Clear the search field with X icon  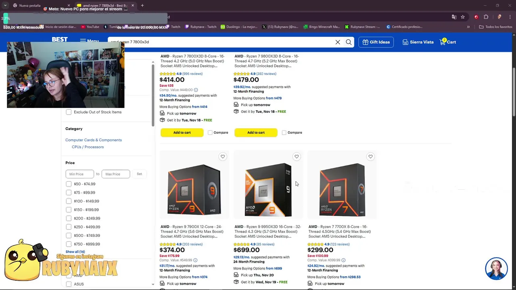click(338, 42)
